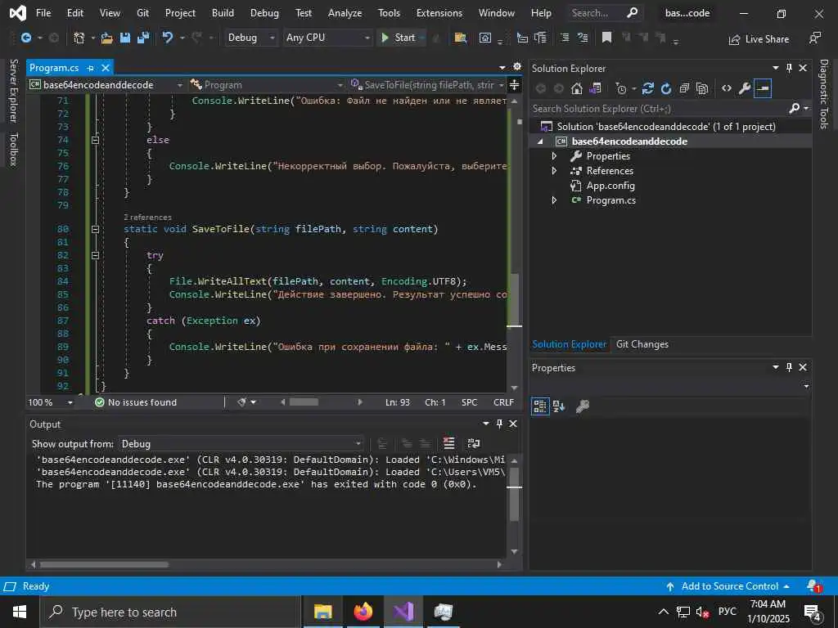838x628 pixels.
Task: Open File Explorer from the taskbar
Action: click(322, 612)
